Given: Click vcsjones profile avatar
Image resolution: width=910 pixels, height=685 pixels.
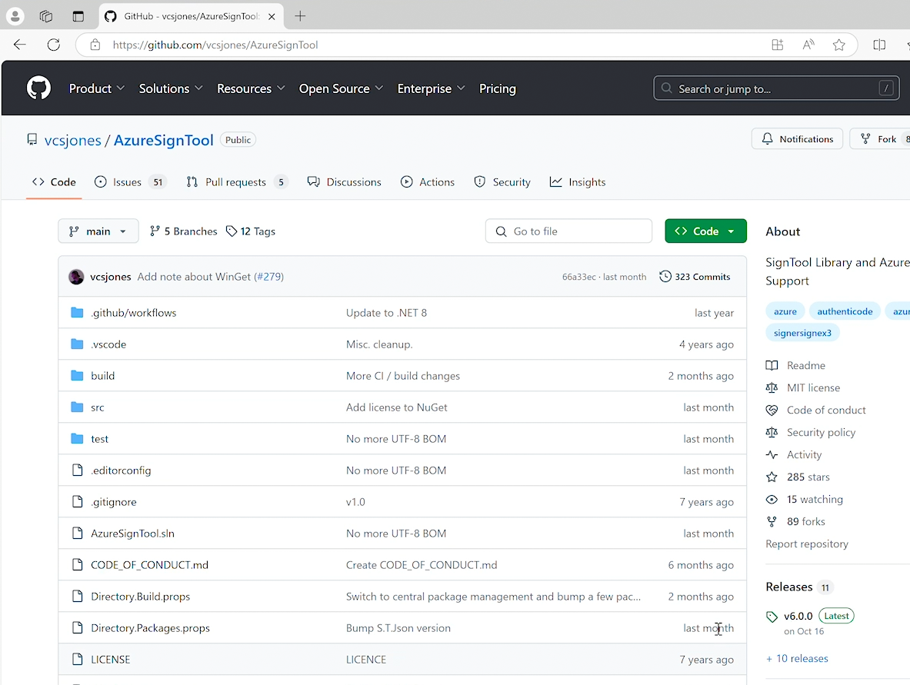Looking at the screenshot, I should coord(76,276).
